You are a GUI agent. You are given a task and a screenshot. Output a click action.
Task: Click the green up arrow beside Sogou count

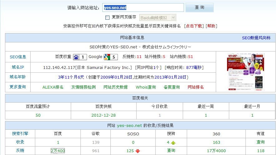[173, 143]
